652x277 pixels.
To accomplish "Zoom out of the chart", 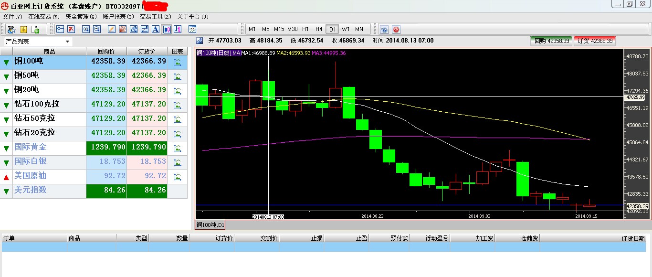I will tap(97, 29).
